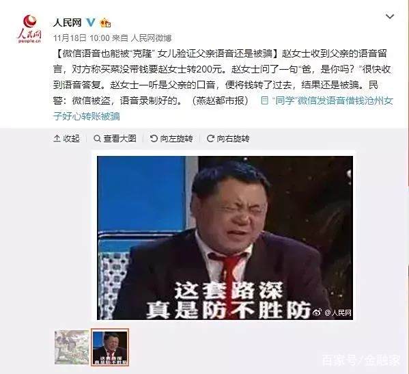This screenshot has height=374, width=409.
Task: Click the clockwise rotate icon
Action: (210, 138)
